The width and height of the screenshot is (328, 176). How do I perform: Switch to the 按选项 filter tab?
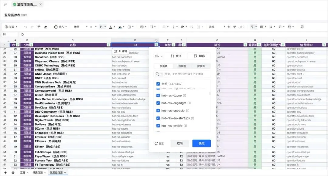pos(163,66)
